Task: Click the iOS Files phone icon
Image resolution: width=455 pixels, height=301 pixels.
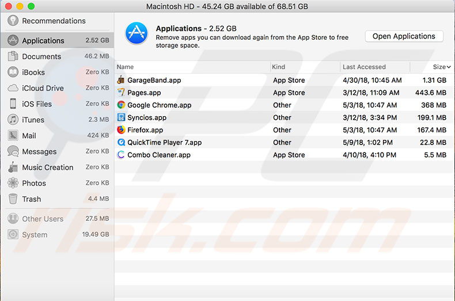Action: 13,104
